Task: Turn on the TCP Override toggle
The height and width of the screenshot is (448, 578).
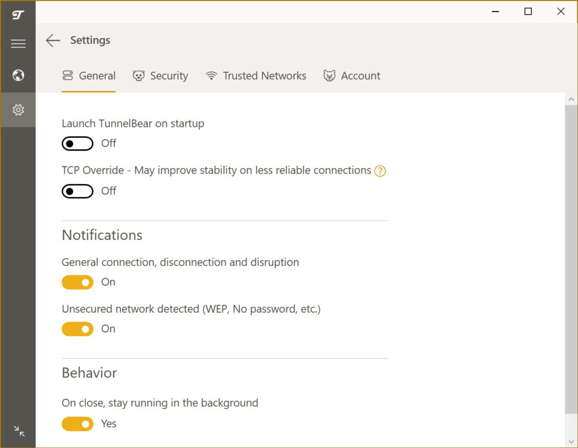Action: [77, 191]
